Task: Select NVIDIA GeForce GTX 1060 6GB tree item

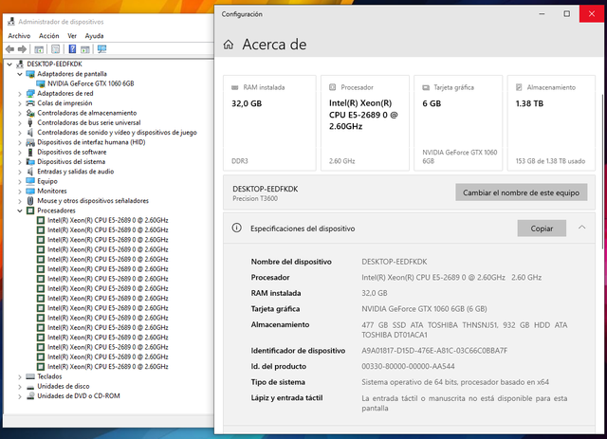Action: (x=91, y=83)
